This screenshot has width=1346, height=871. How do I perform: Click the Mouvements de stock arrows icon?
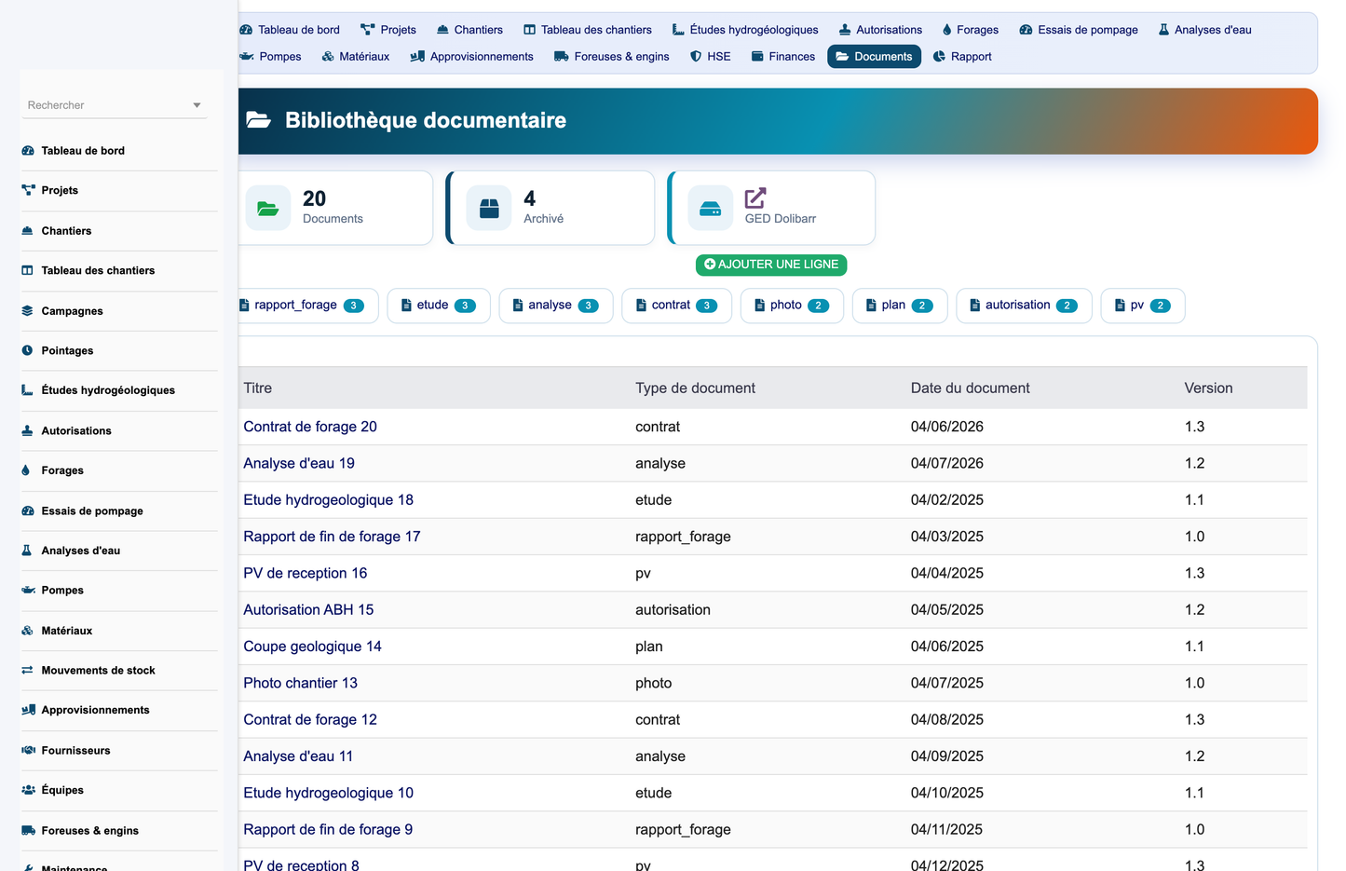tap(28, 671)
